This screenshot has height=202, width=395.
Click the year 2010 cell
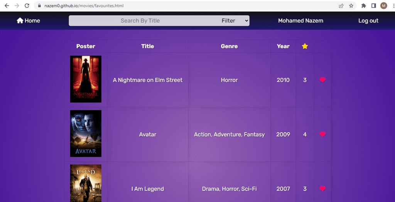pyautogui.click(x=283, y=80)
